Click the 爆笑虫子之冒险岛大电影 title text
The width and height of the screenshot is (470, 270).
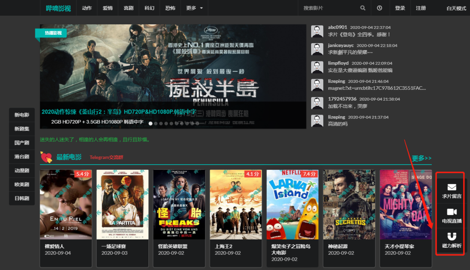291,249
